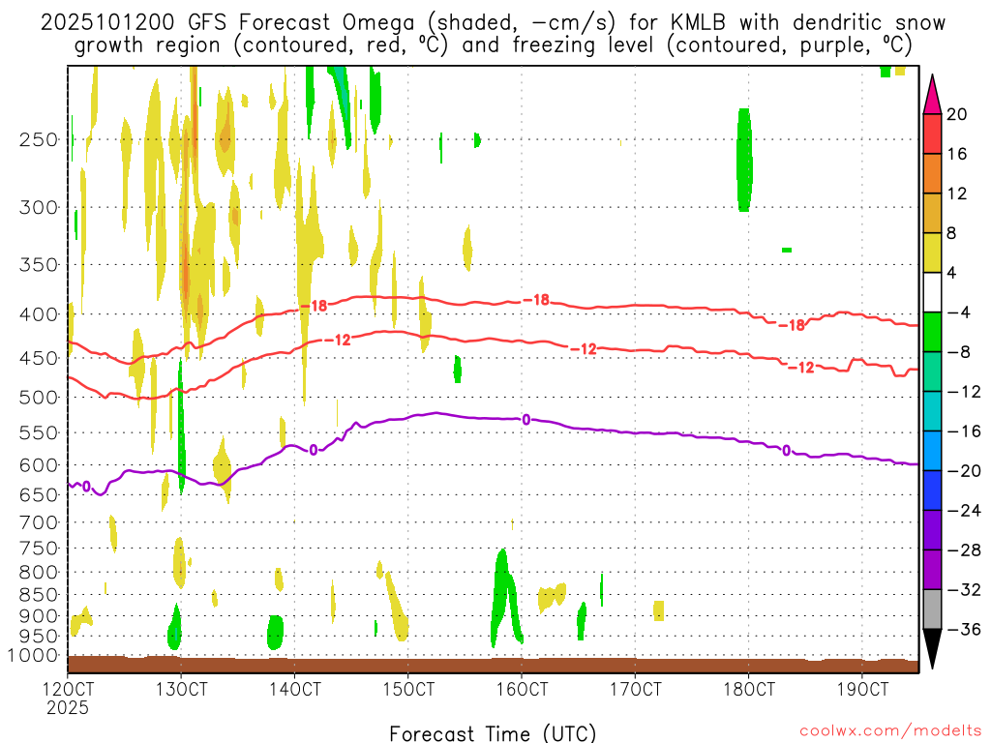This screenshot has width=991, height=743.
Task: Click the -12 contour label near 185CT
Action: [800, 368]
